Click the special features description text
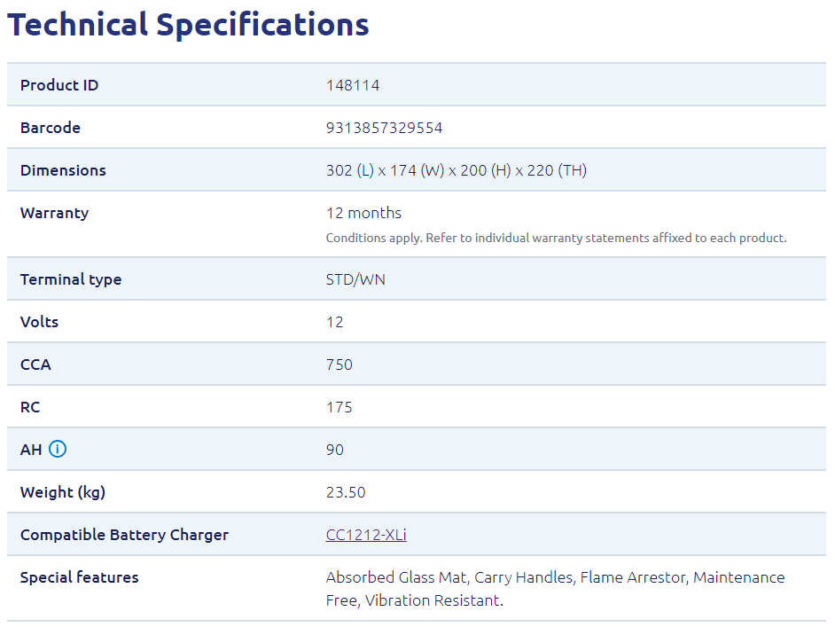835x627 pixels. click(x=555, y=588)
